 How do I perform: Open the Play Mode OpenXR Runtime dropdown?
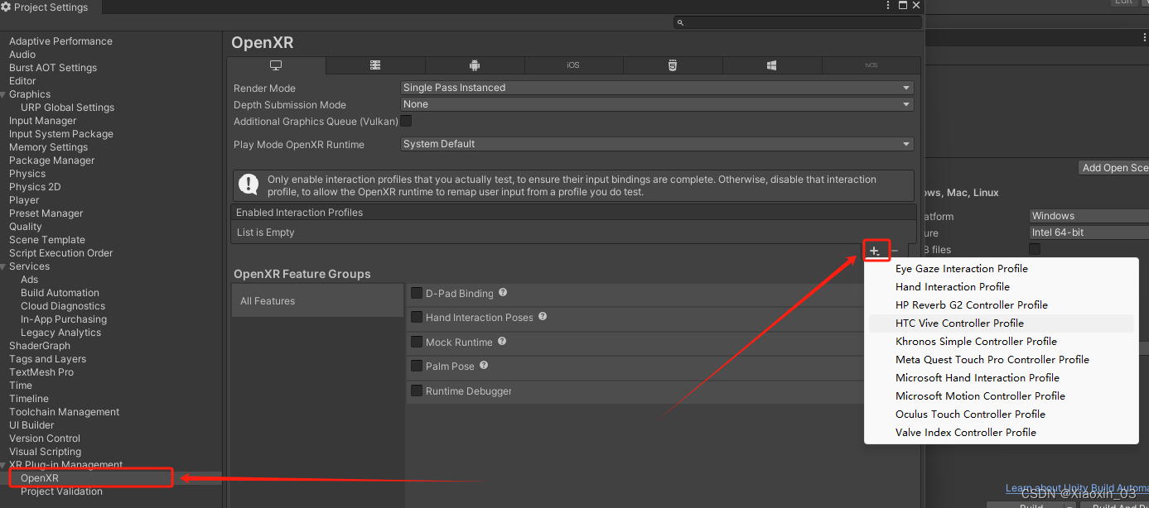[x=656, y=143]
